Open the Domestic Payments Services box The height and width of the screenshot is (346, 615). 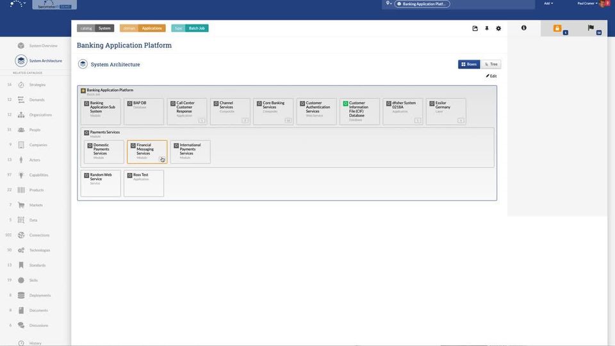tap(104, 152)
